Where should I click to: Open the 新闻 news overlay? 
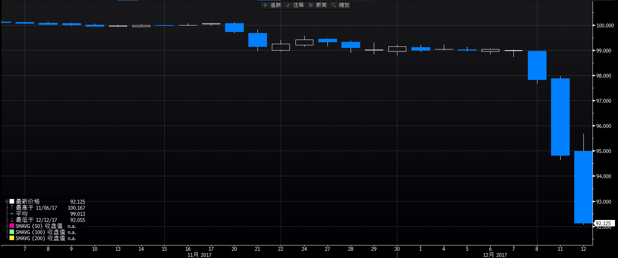point(318,5)
